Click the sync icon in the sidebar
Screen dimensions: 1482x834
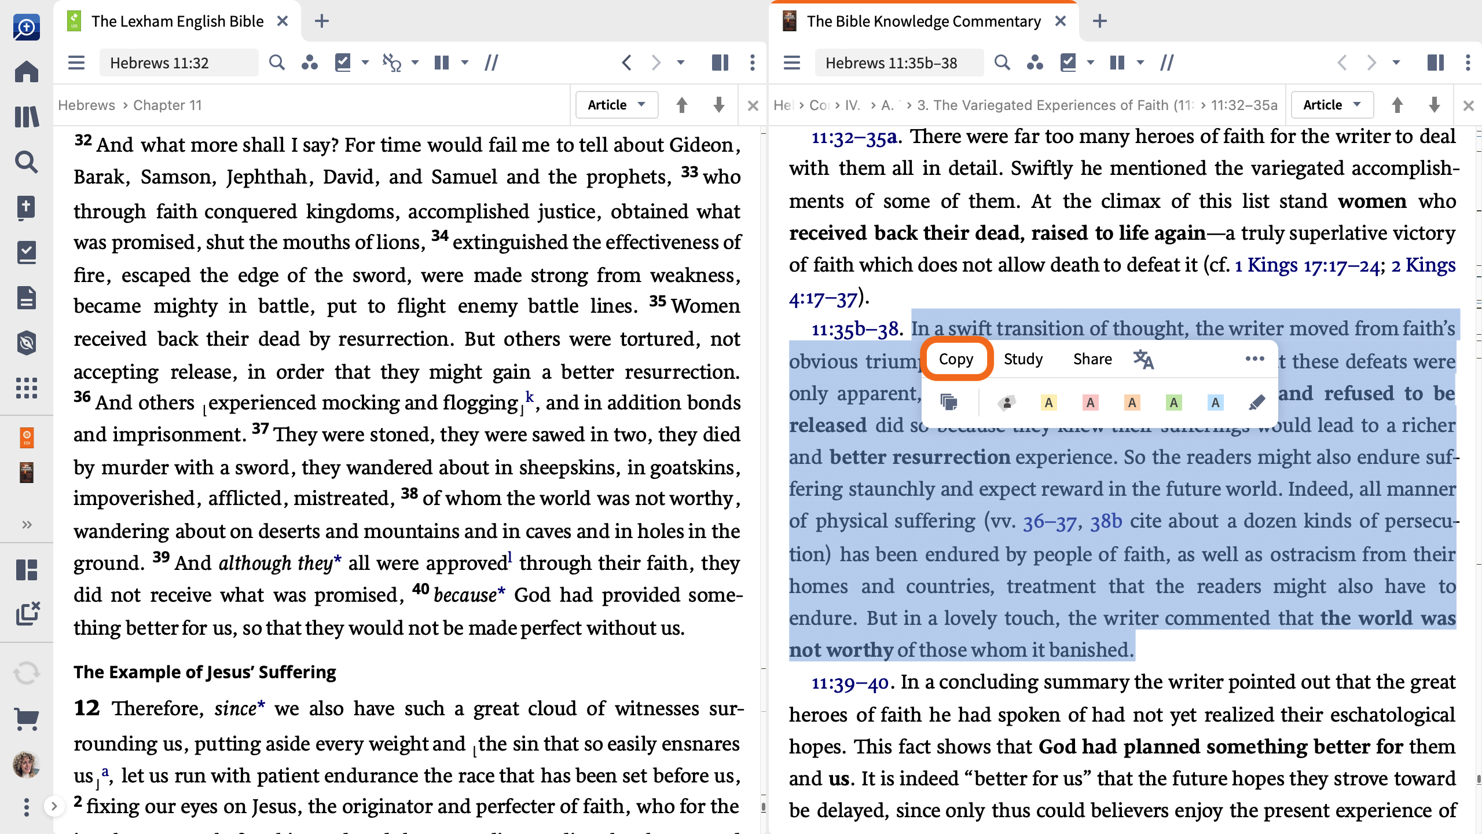point(27,673)
